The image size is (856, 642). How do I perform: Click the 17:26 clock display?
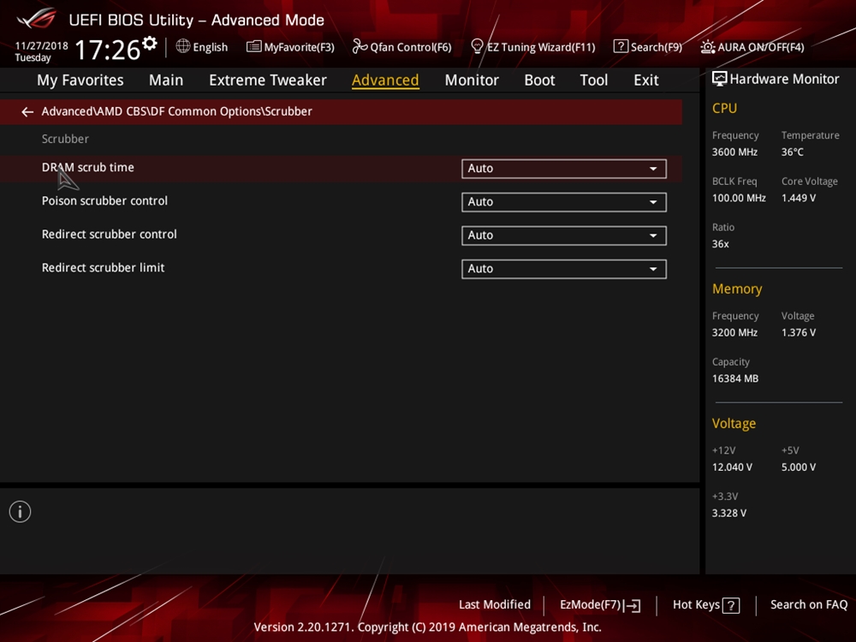(108, 50)
